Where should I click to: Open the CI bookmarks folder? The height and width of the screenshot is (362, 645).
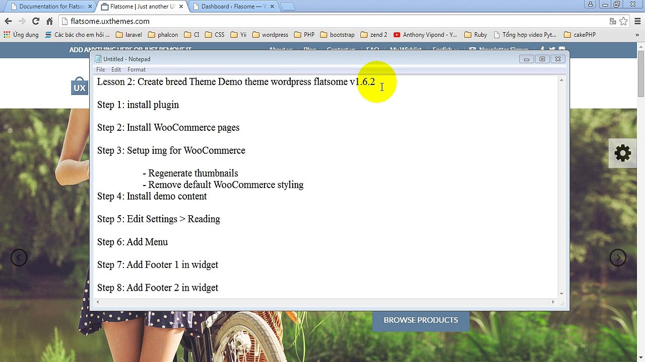[x=192, y=35]
